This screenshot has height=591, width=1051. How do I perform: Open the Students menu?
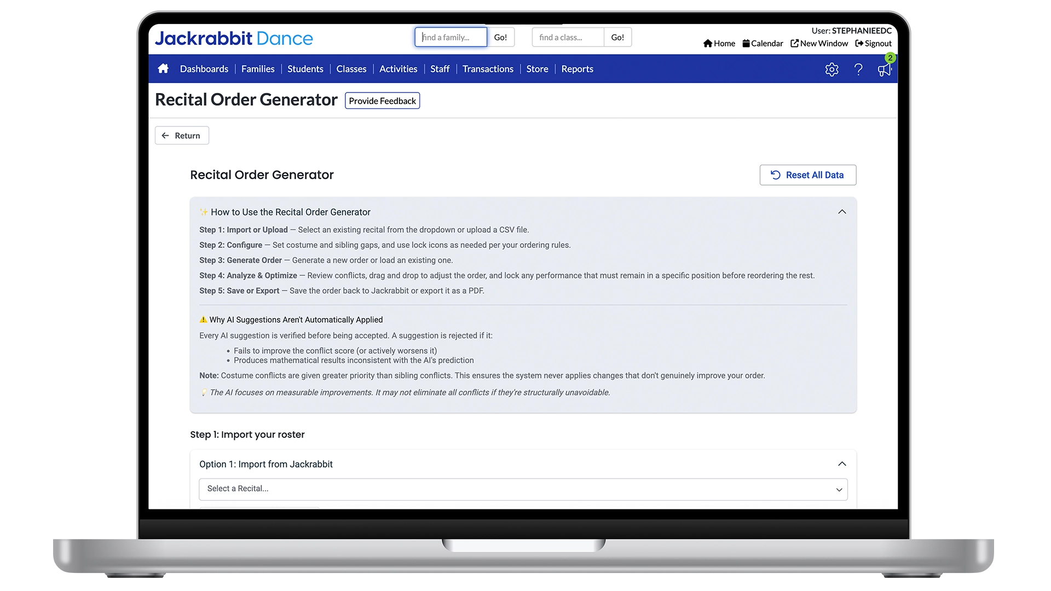tap(305, 69)
